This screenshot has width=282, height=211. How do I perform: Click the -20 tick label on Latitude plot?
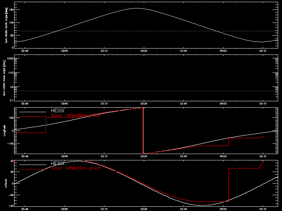tap(11, 195)
